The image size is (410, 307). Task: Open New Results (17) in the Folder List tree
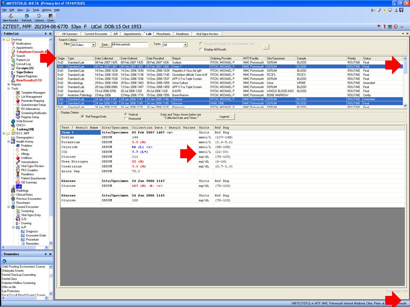point(29,81)
